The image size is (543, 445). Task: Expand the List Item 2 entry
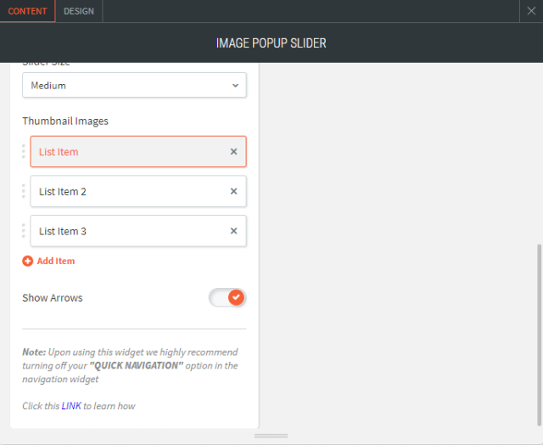[127, 192]
